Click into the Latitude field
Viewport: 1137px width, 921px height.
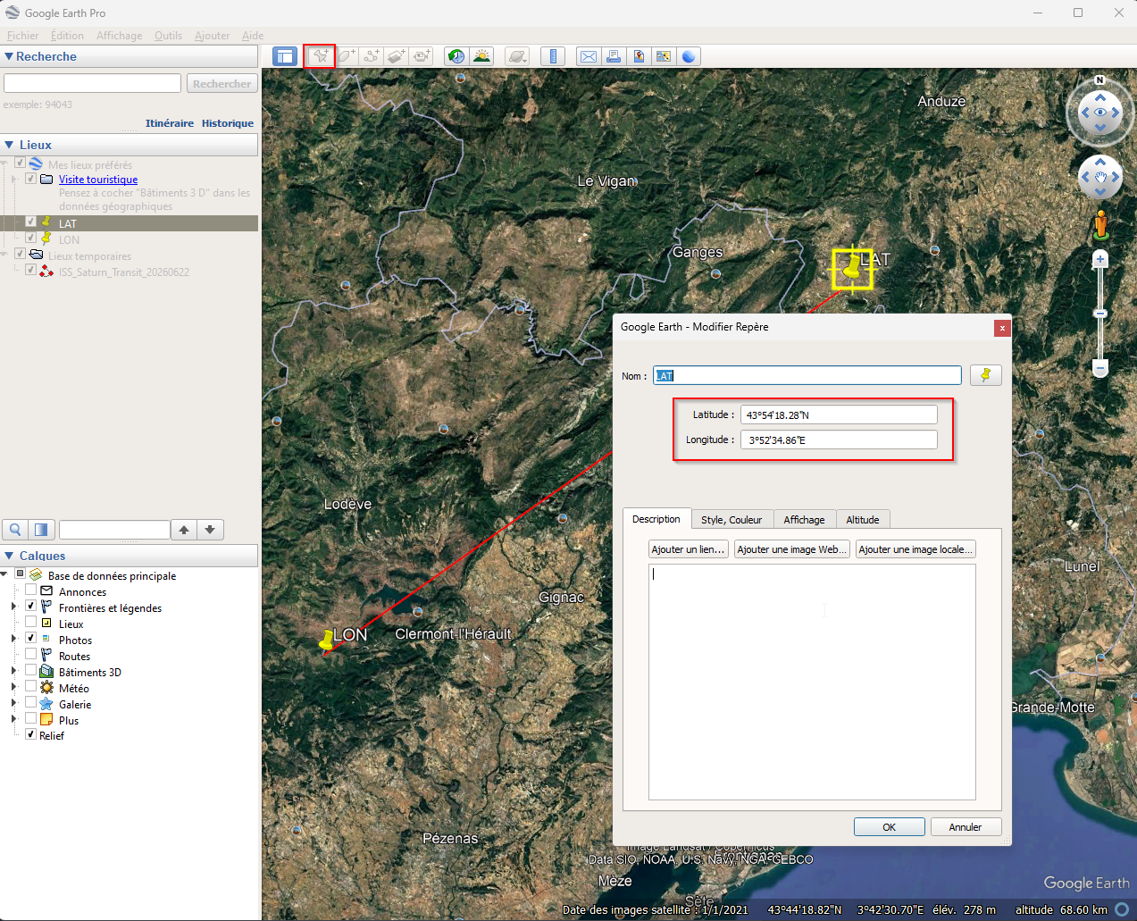(839, 414)
